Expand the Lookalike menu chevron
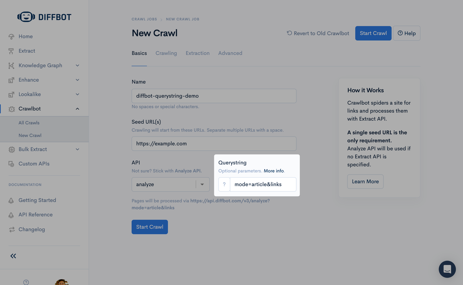The image size is (463, 285). 77,94
